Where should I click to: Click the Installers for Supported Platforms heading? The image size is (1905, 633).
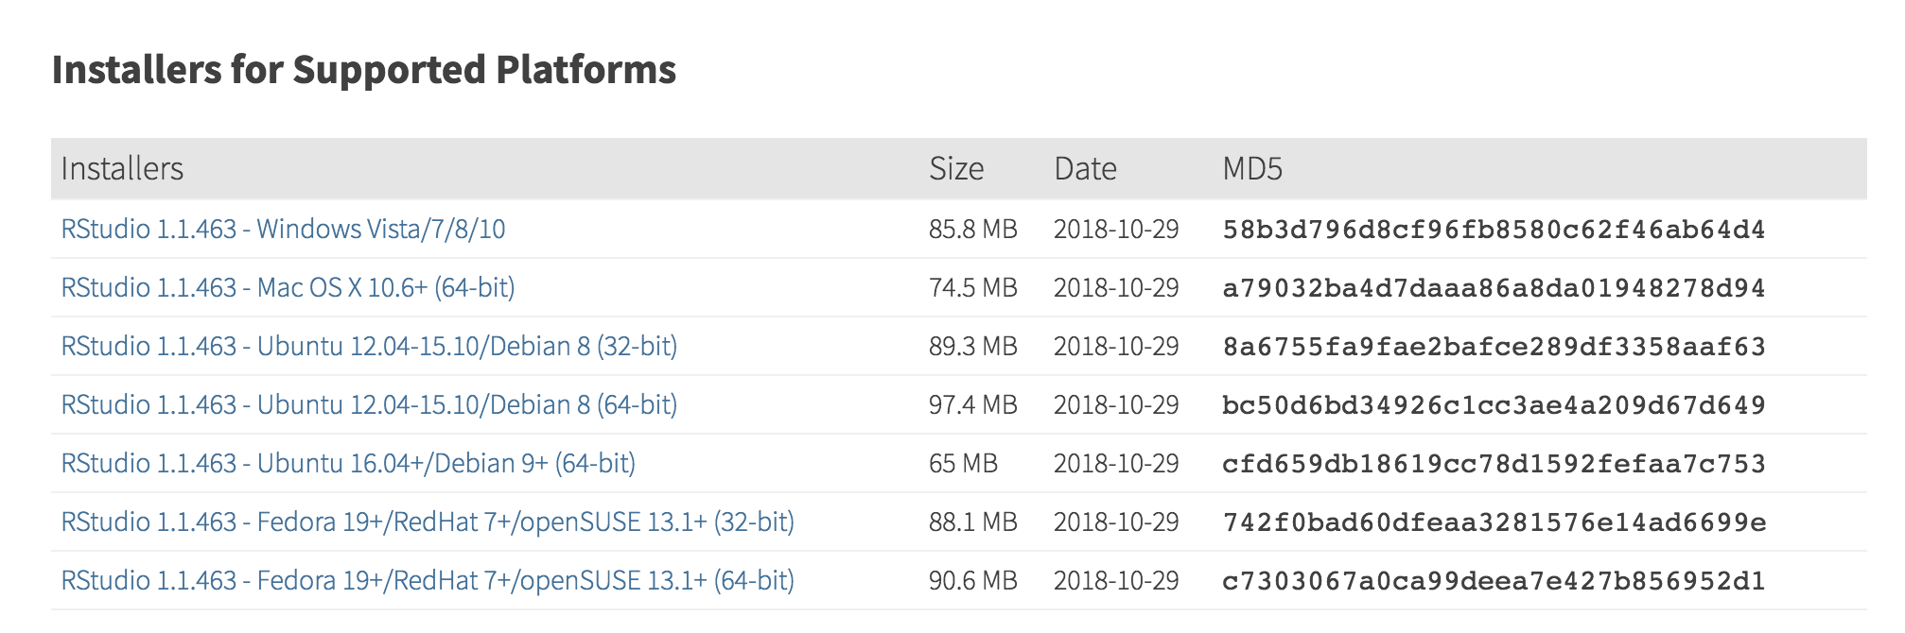(364, 70)
